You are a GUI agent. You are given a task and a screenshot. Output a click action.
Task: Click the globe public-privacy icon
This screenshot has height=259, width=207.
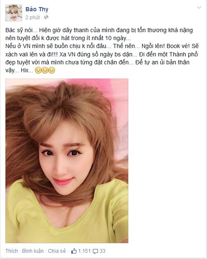point(46,17)
